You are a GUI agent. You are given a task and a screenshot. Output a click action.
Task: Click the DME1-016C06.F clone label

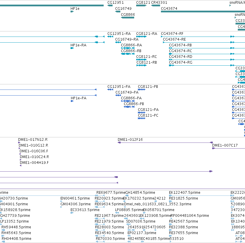click(x=34, y=151)
